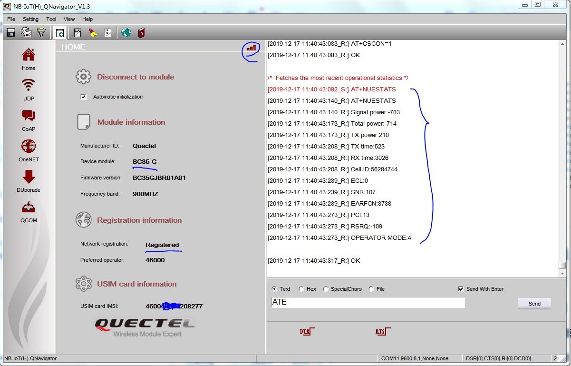Click preferred operator value 46000

click(155, 260)
